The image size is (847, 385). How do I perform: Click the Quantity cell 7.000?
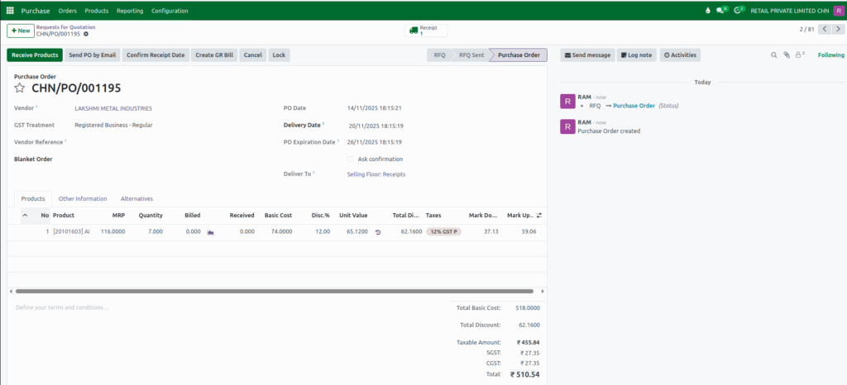pyautogui.click(x=155, y=232)
